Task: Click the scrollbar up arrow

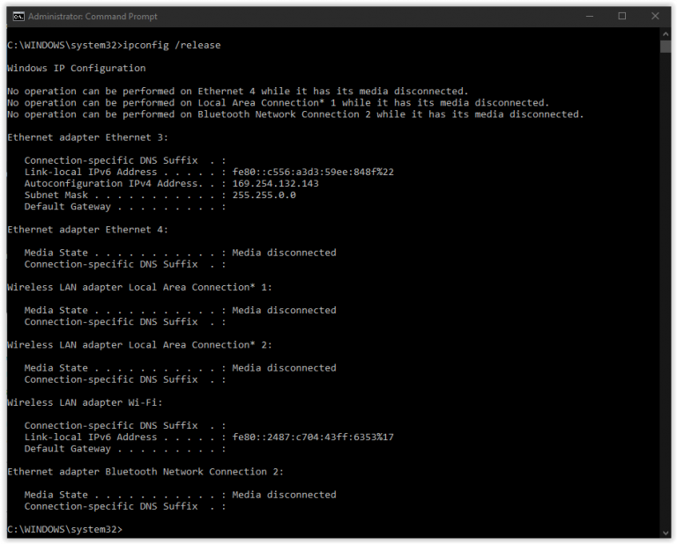Action: click(666, 34)
